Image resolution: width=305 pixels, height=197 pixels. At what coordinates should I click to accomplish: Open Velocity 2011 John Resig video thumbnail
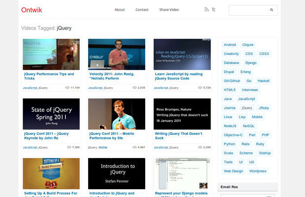point(117,54)
